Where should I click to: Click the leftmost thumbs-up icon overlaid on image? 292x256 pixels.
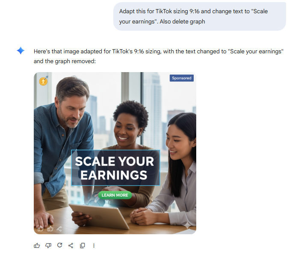[x=40, y=228]
